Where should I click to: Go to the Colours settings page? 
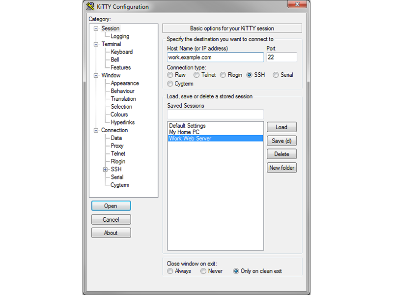click(x=119, y=115)
